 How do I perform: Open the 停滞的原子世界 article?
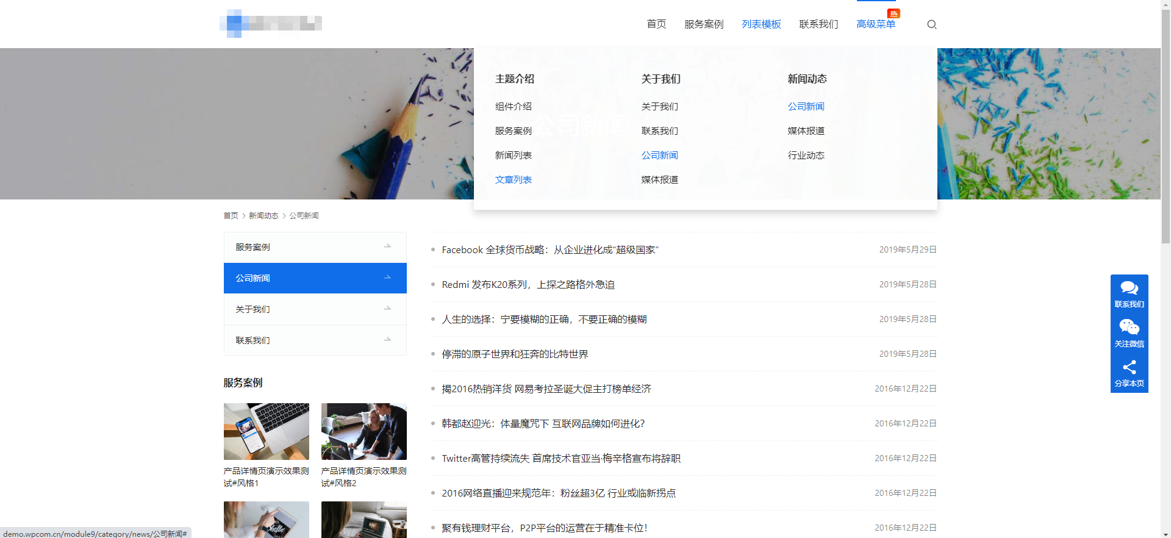coord(515,354)
